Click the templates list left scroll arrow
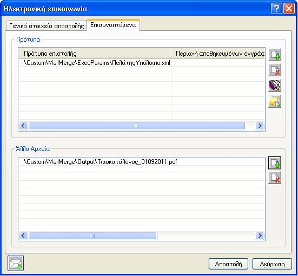This screenshot has height=276, width=298. [23, 126]
